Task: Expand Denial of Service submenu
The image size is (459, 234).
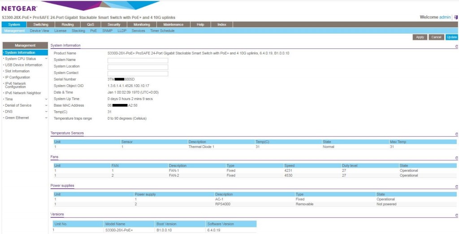Action: coord(46,105)
